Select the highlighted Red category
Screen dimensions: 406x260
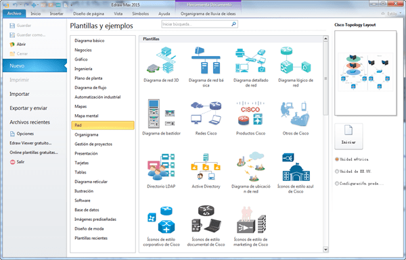(x=103, y=125)
